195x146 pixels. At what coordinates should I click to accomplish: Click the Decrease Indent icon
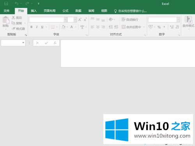[111, 27]
